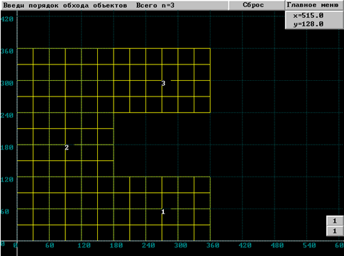Click the 540 label on horizontal axis
The width and height of the screenshot is (344, 256).
(x=309, y=245)
